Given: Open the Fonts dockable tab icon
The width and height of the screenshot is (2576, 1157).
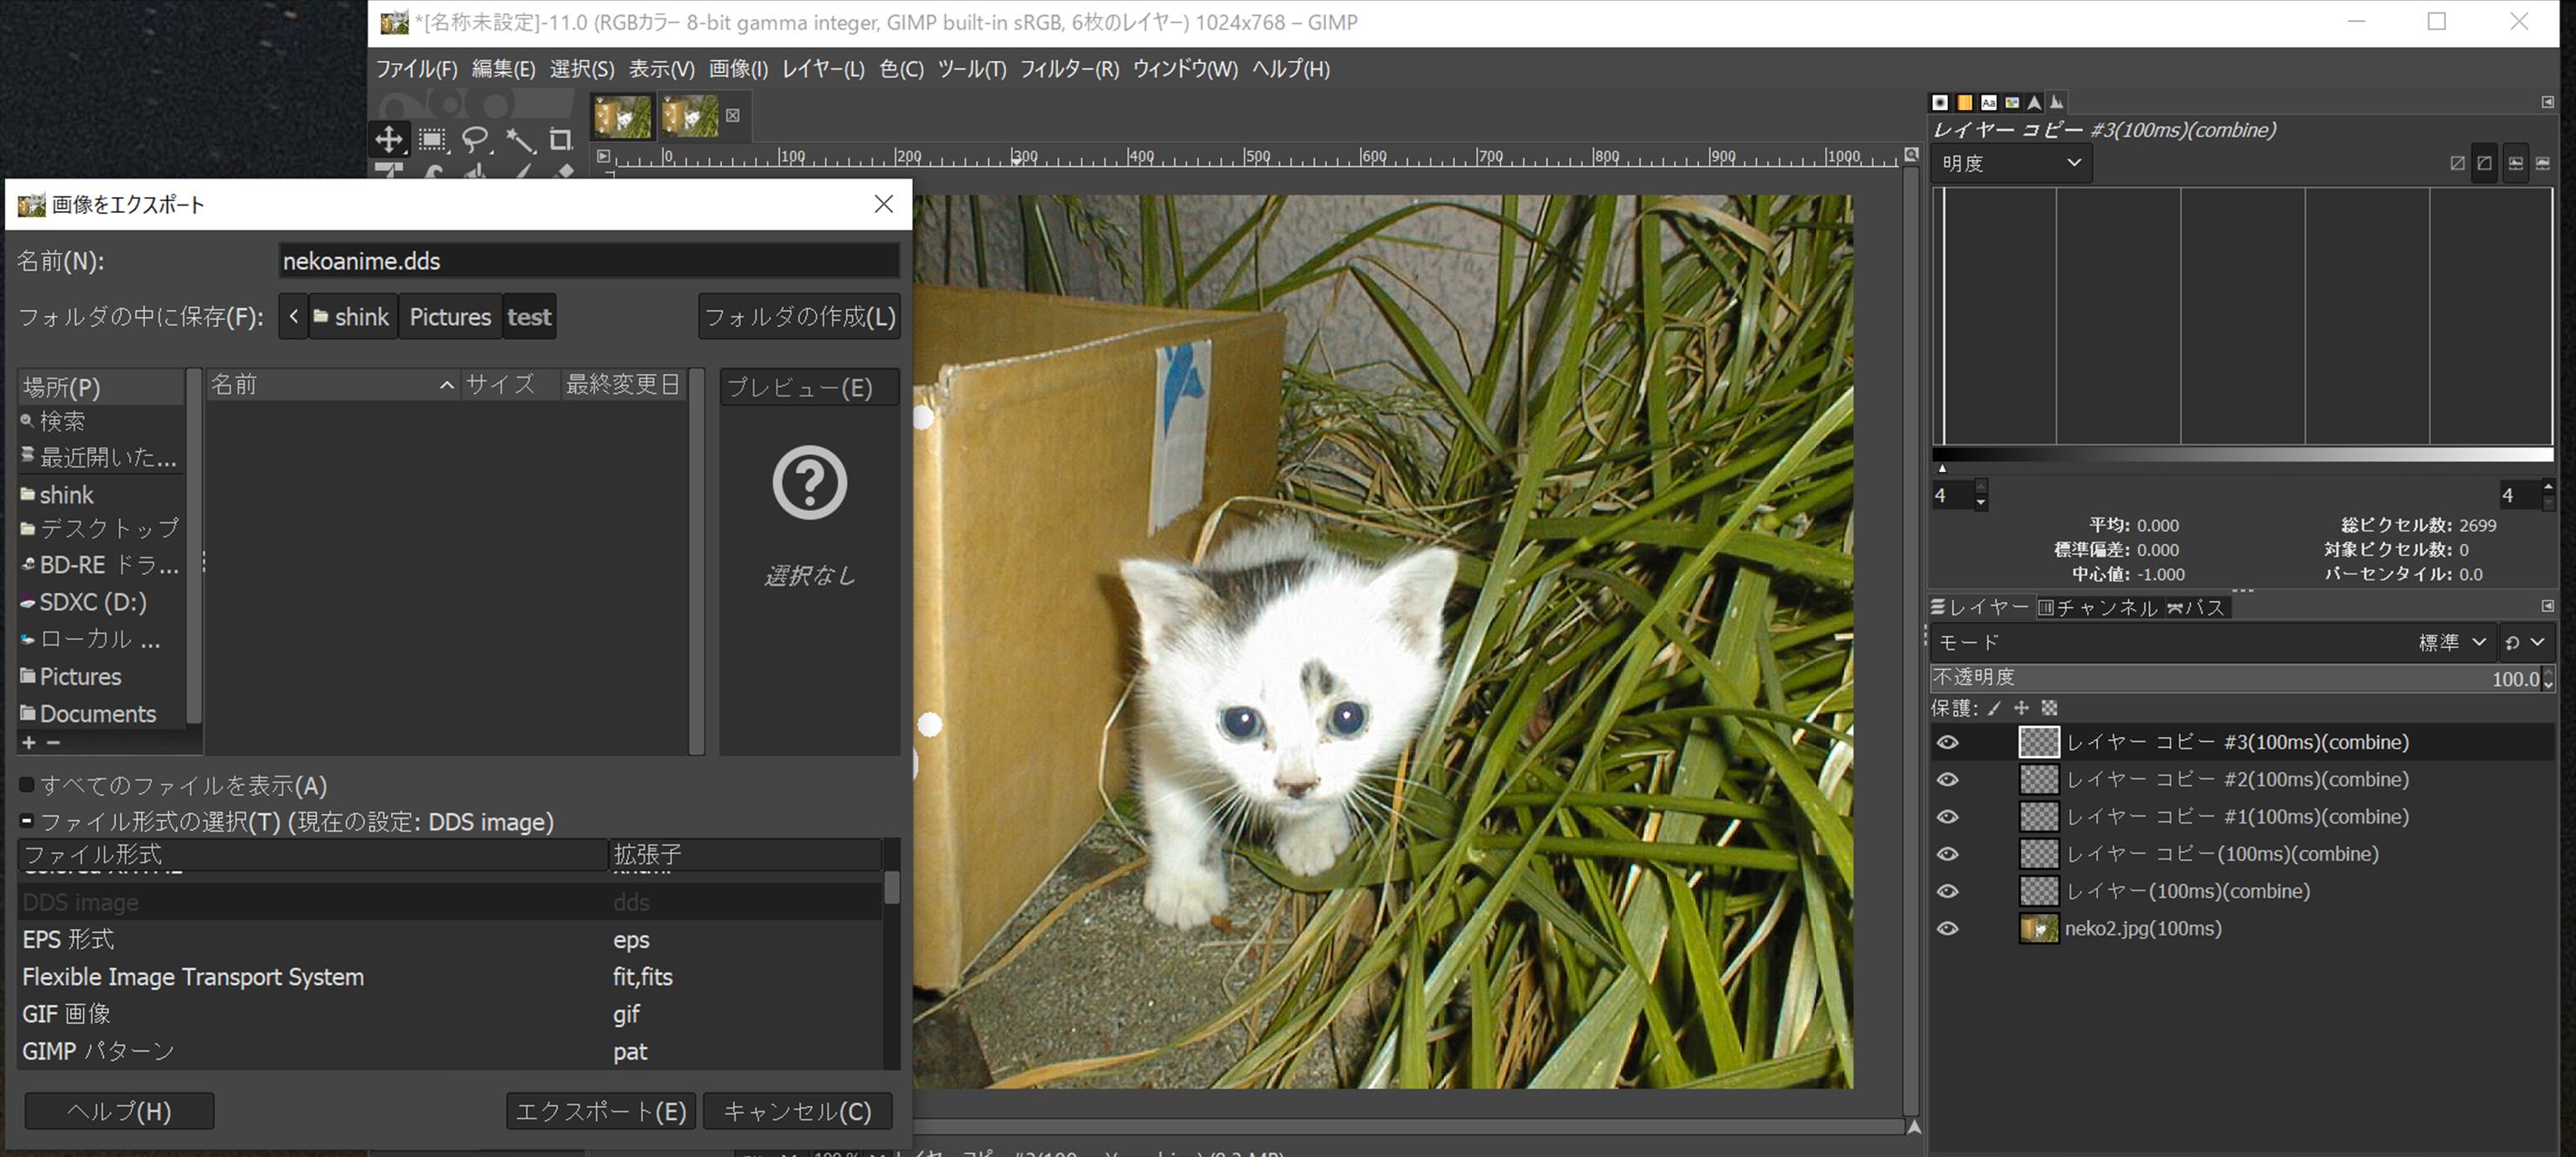Looking at the screenshot, I should click(x=1988, y=102).
